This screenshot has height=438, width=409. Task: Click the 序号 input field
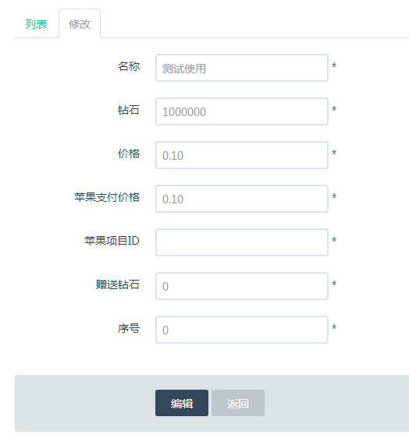coord(242,330)
